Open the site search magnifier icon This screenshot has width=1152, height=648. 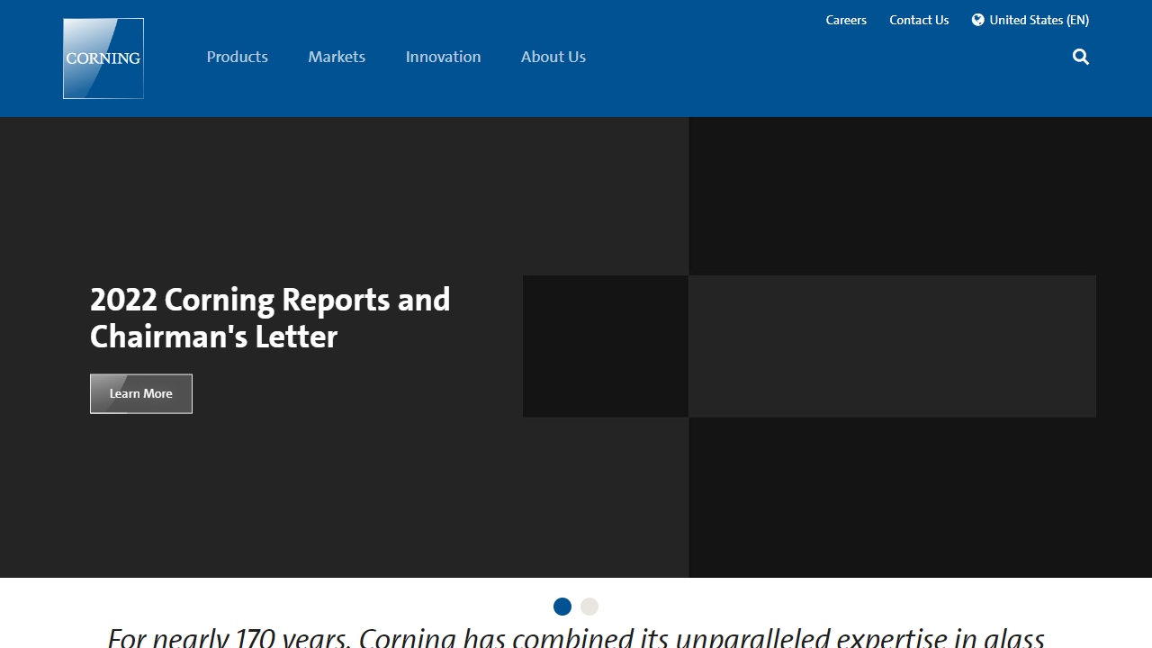(1081, 57)
